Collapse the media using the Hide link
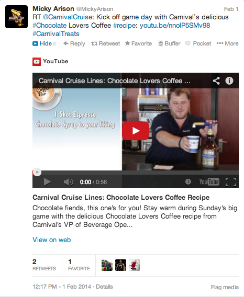The width and height of the screenshot is (244, 297). click(x=45, y=43)
